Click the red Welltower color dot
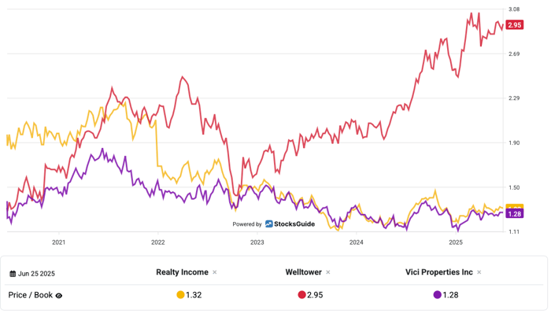 click(x=301, y=295)
